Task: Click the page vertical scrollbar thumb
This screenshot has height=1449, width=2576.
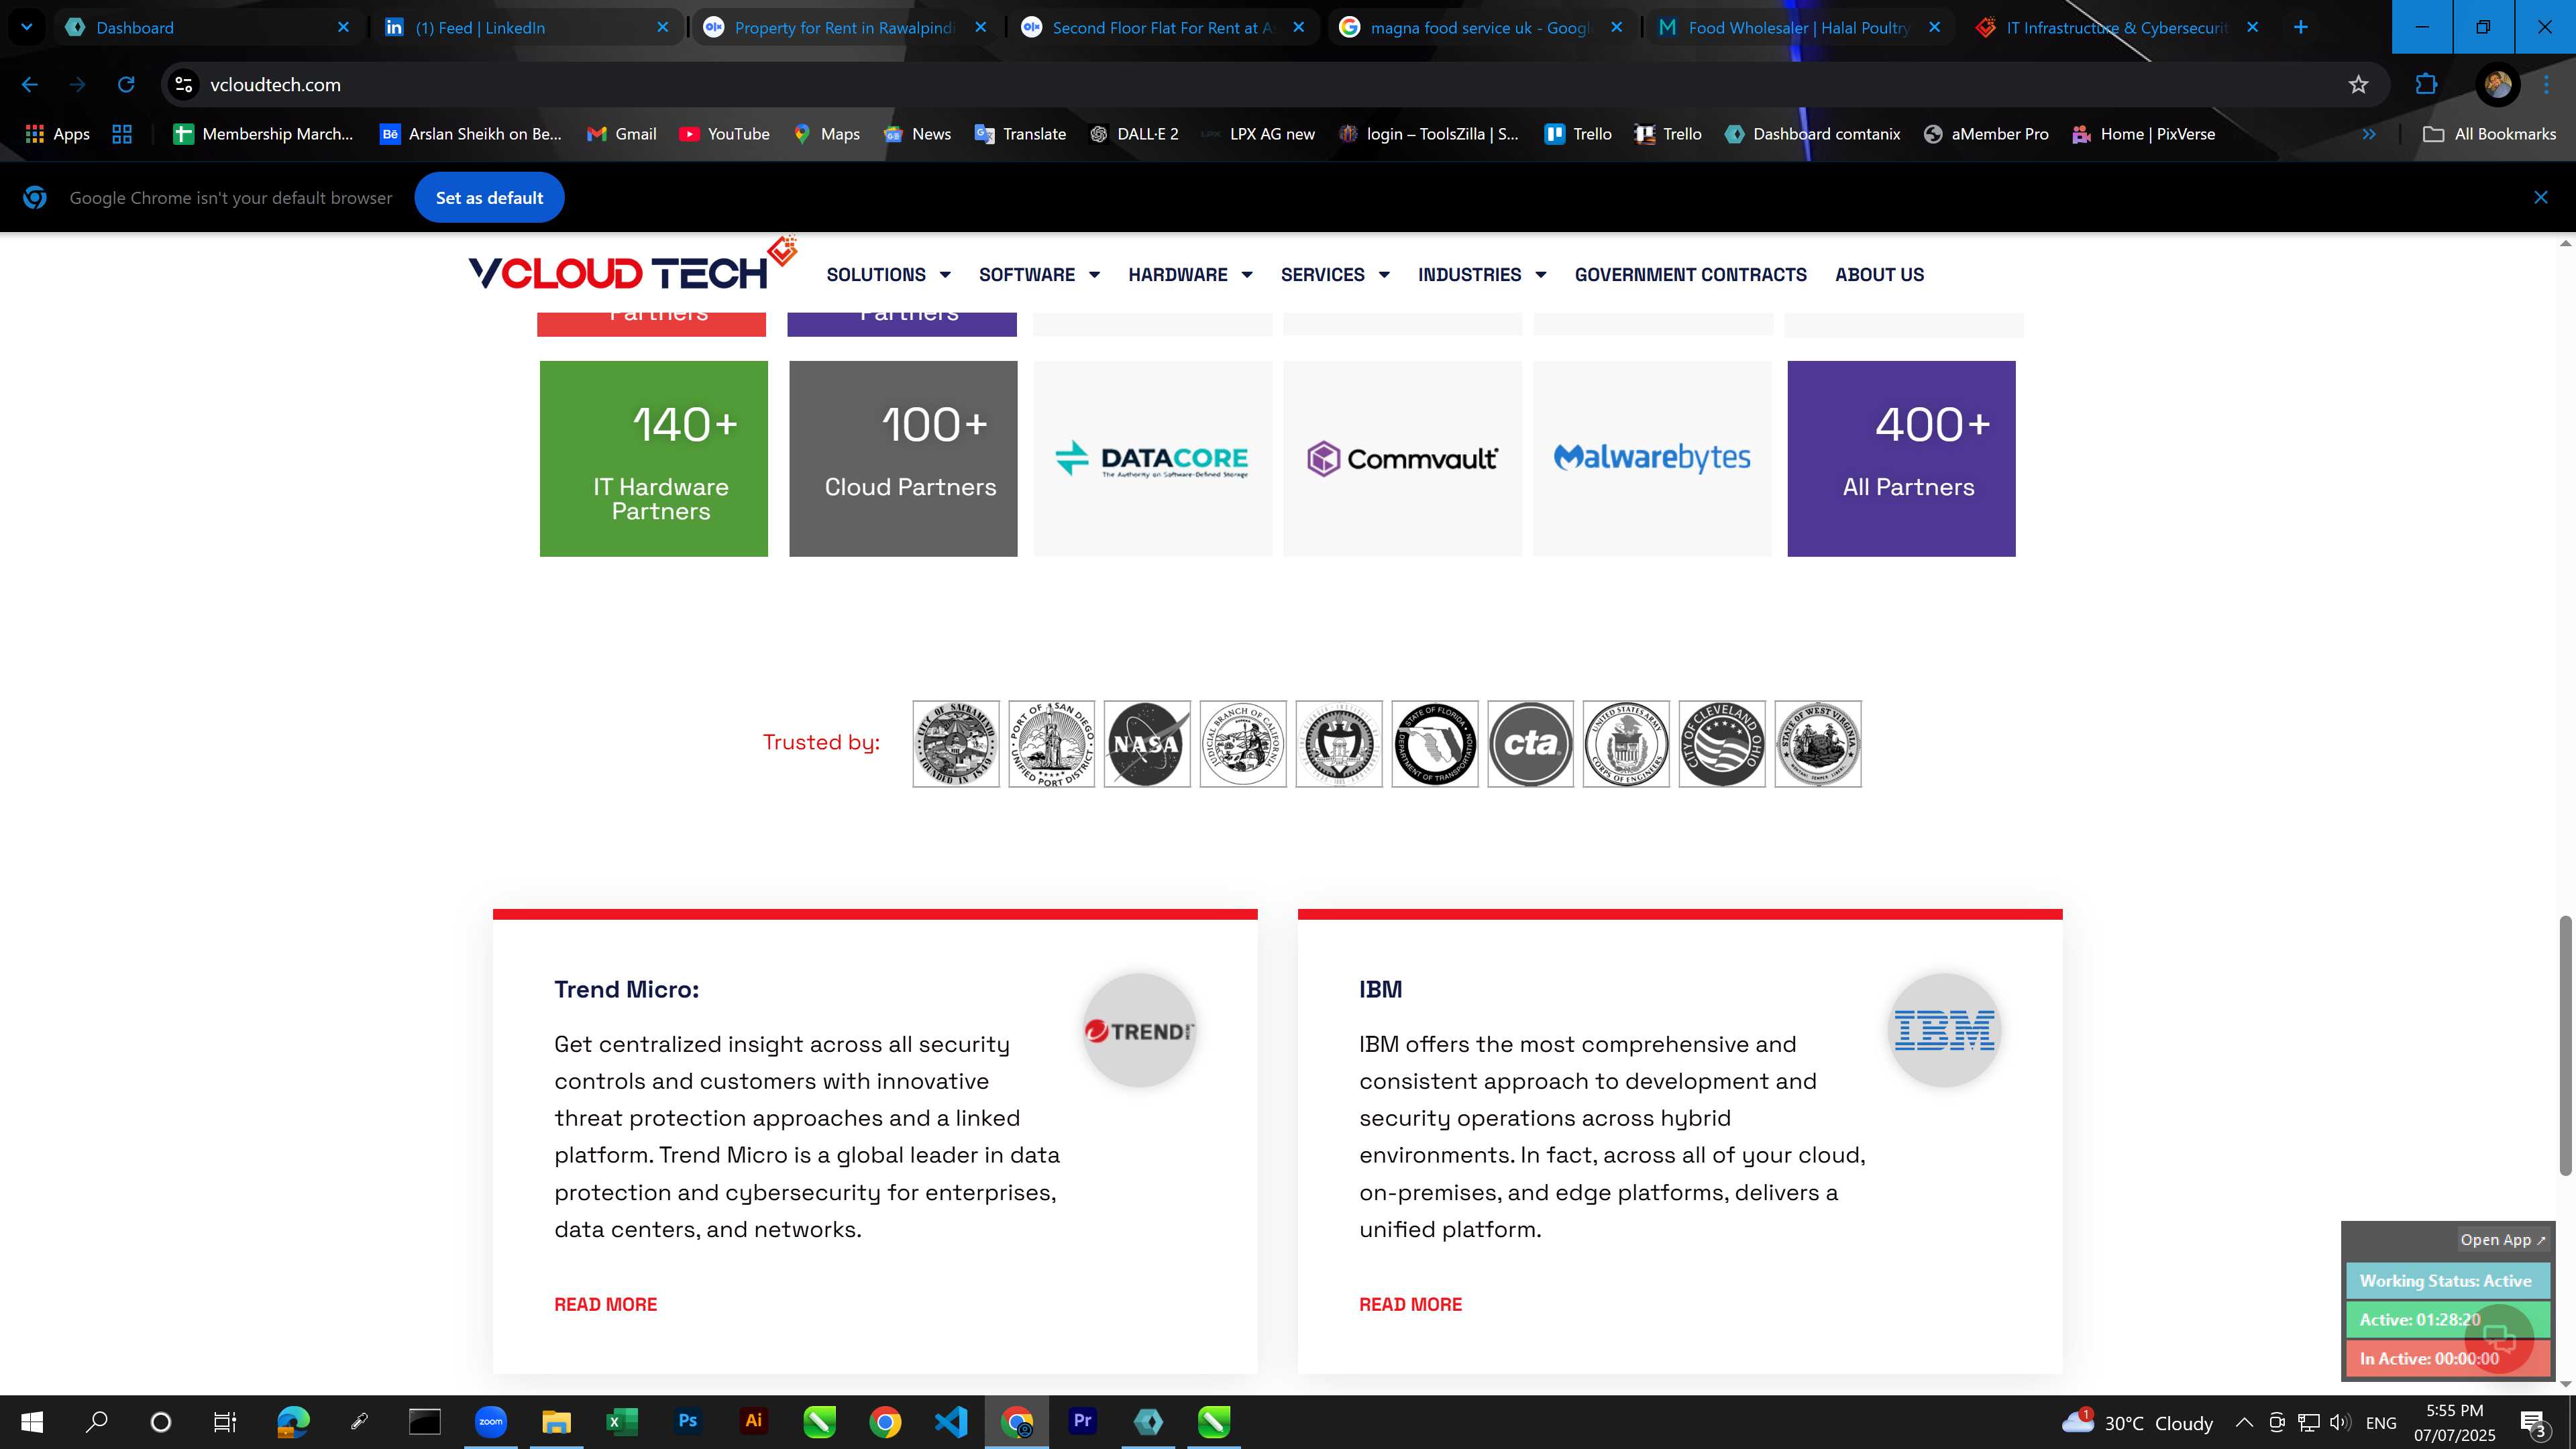Action: click(x=2565, y=1045)
